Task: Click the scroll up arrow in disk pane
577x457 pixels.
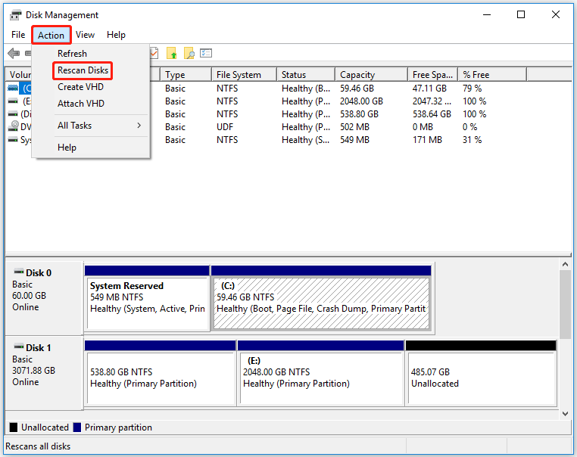Action: tap(564, 263)
